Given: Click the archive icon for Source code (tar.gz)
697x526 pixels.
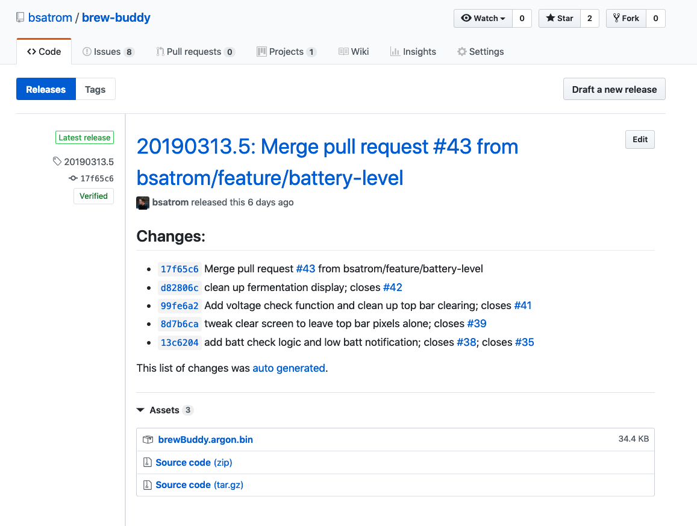Looking at the screenshot, I should [148, 484].
